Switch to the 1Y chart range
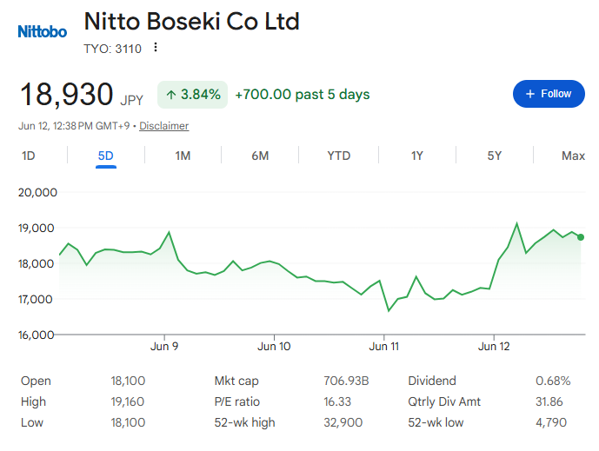This screenshot has width=599, height=451. tap(416, 156)
